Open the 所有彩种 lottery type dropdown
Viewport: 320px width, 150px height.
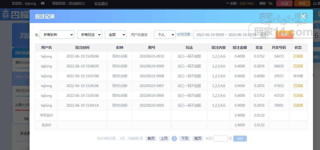pyautogui.click(x=57, y=35)
